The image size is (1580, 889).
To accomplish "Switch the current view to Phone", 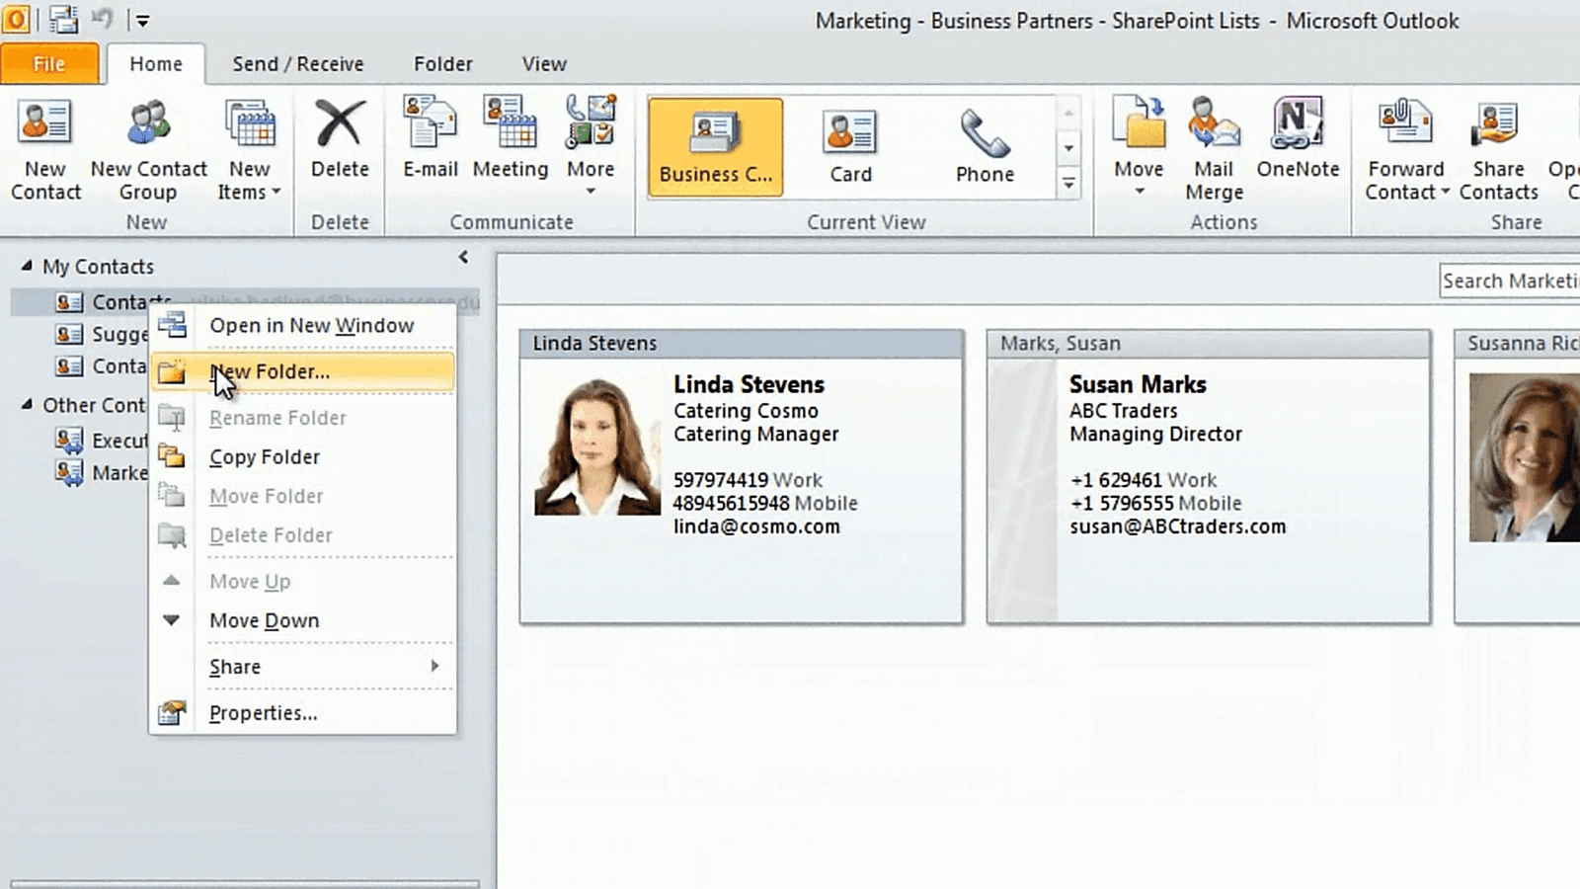I will 985,146.
